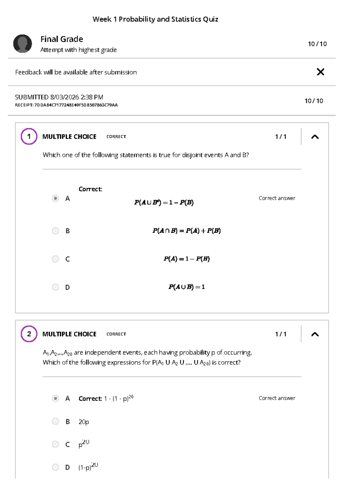This screenshot has width=344, height=486.
Task: Click the quiz title heading
Action: (x=155, y=19)
